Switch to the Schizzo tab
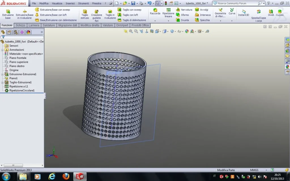 (20, 25)
